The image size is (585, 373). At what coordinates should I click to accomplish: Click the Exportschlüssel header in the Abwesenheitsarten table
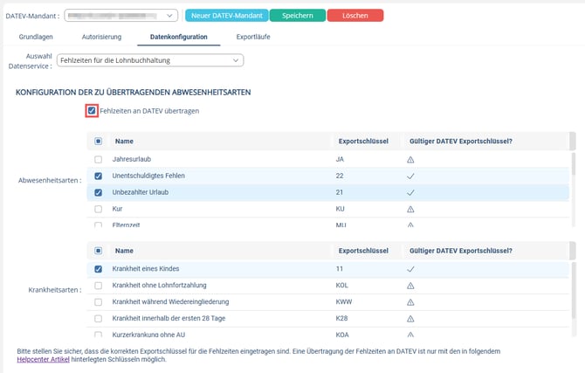coord(363,142)
